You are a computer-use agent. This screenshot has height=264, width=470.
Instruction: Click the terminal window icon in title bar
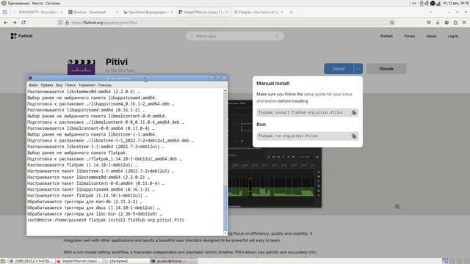pyautogui.click(x=30, y=78)
